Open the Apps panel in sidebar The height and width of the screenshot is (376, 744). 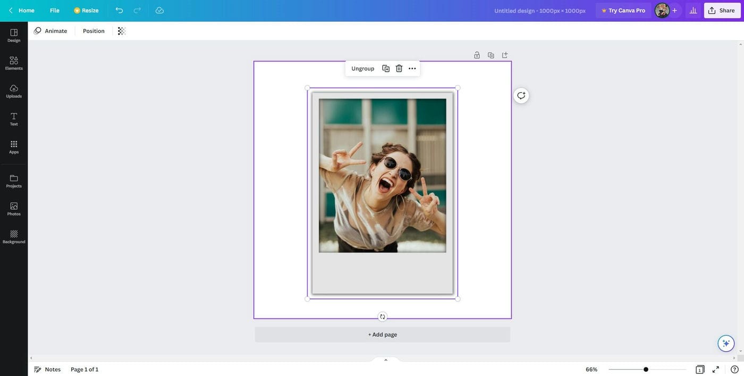pyautogui.click(x=14, y=144)
